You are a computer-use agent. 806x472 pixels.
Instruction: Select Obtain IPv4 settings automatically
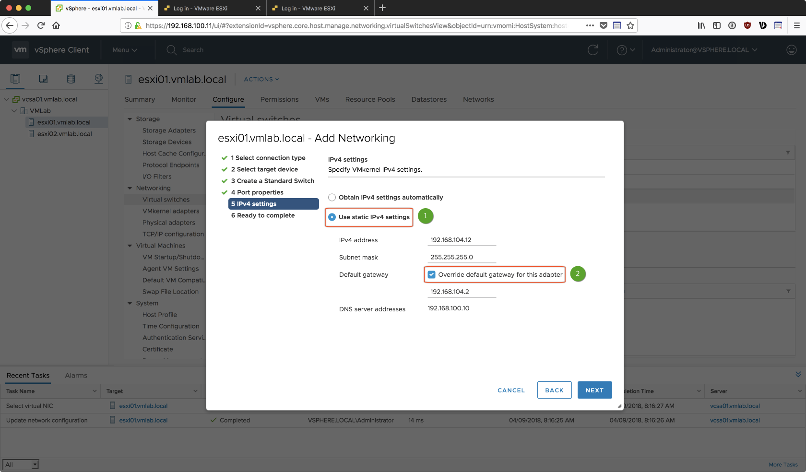pos(332,198)
